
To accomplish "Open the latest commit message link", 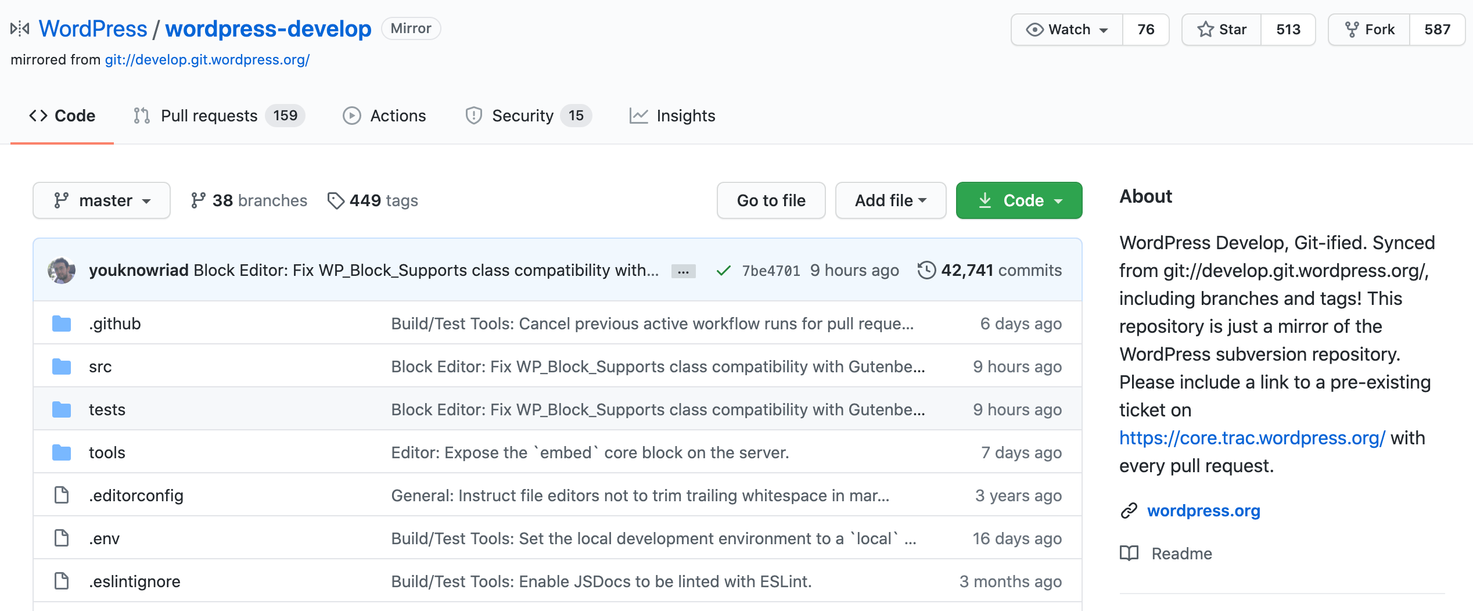I will coord(426,270).
